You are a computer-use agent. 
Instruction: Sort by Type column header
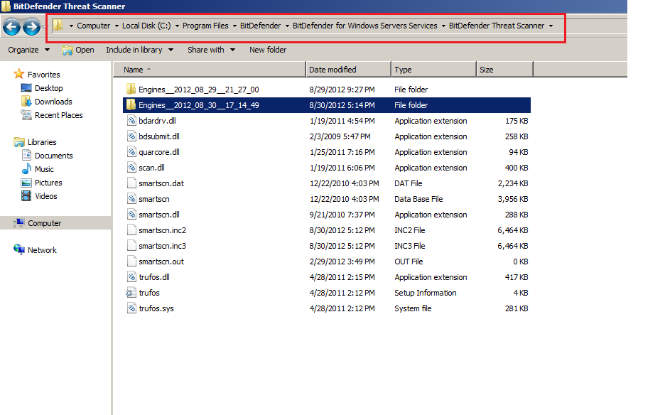tap(433, 70)
